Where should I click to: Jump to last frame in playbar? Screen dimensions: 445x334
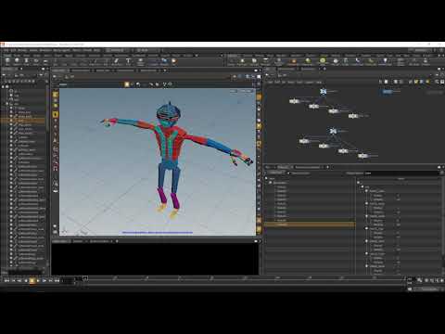[57, 280]
